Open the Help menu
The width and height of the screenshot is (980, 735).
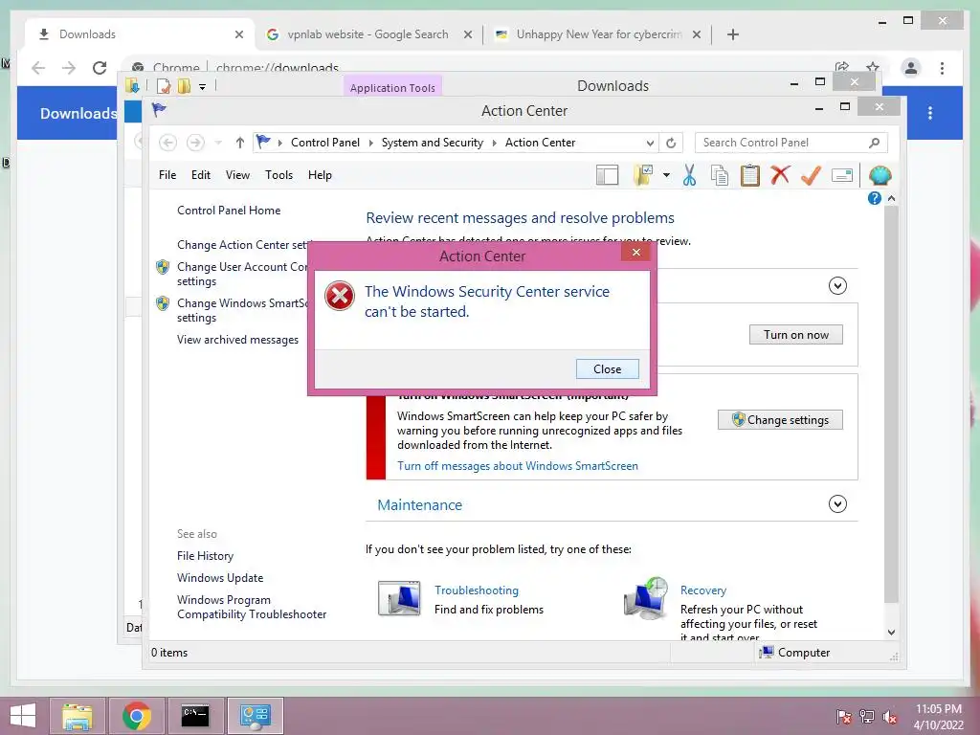(320, 175)
